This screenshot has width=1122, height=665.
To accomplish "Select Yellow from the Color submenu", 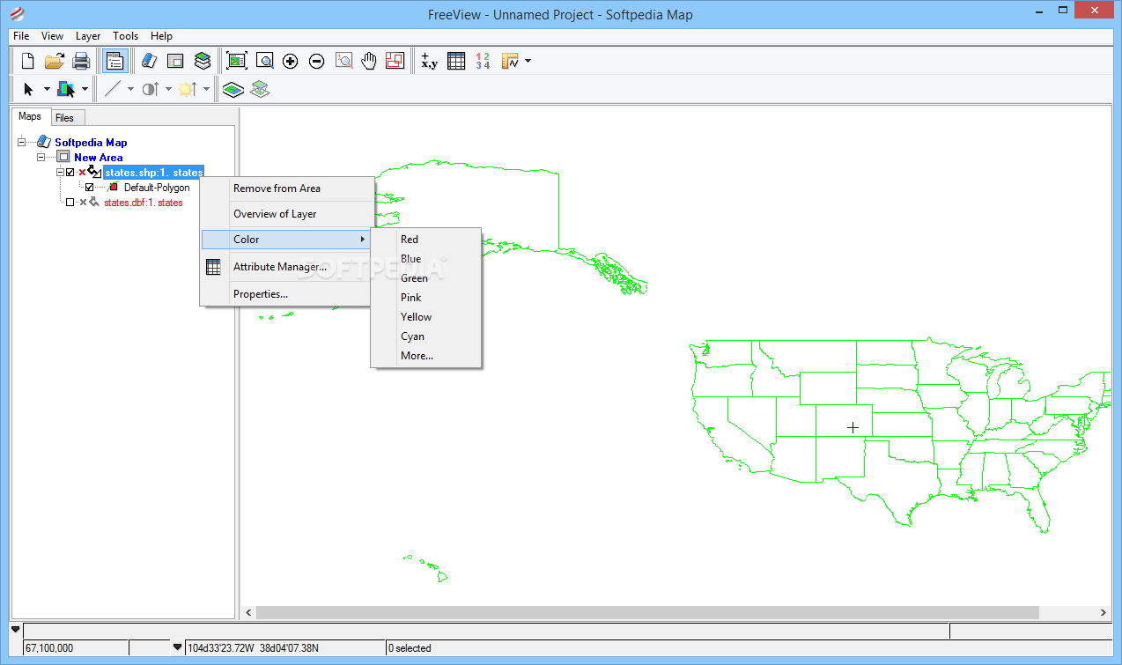I will (416, 317).
